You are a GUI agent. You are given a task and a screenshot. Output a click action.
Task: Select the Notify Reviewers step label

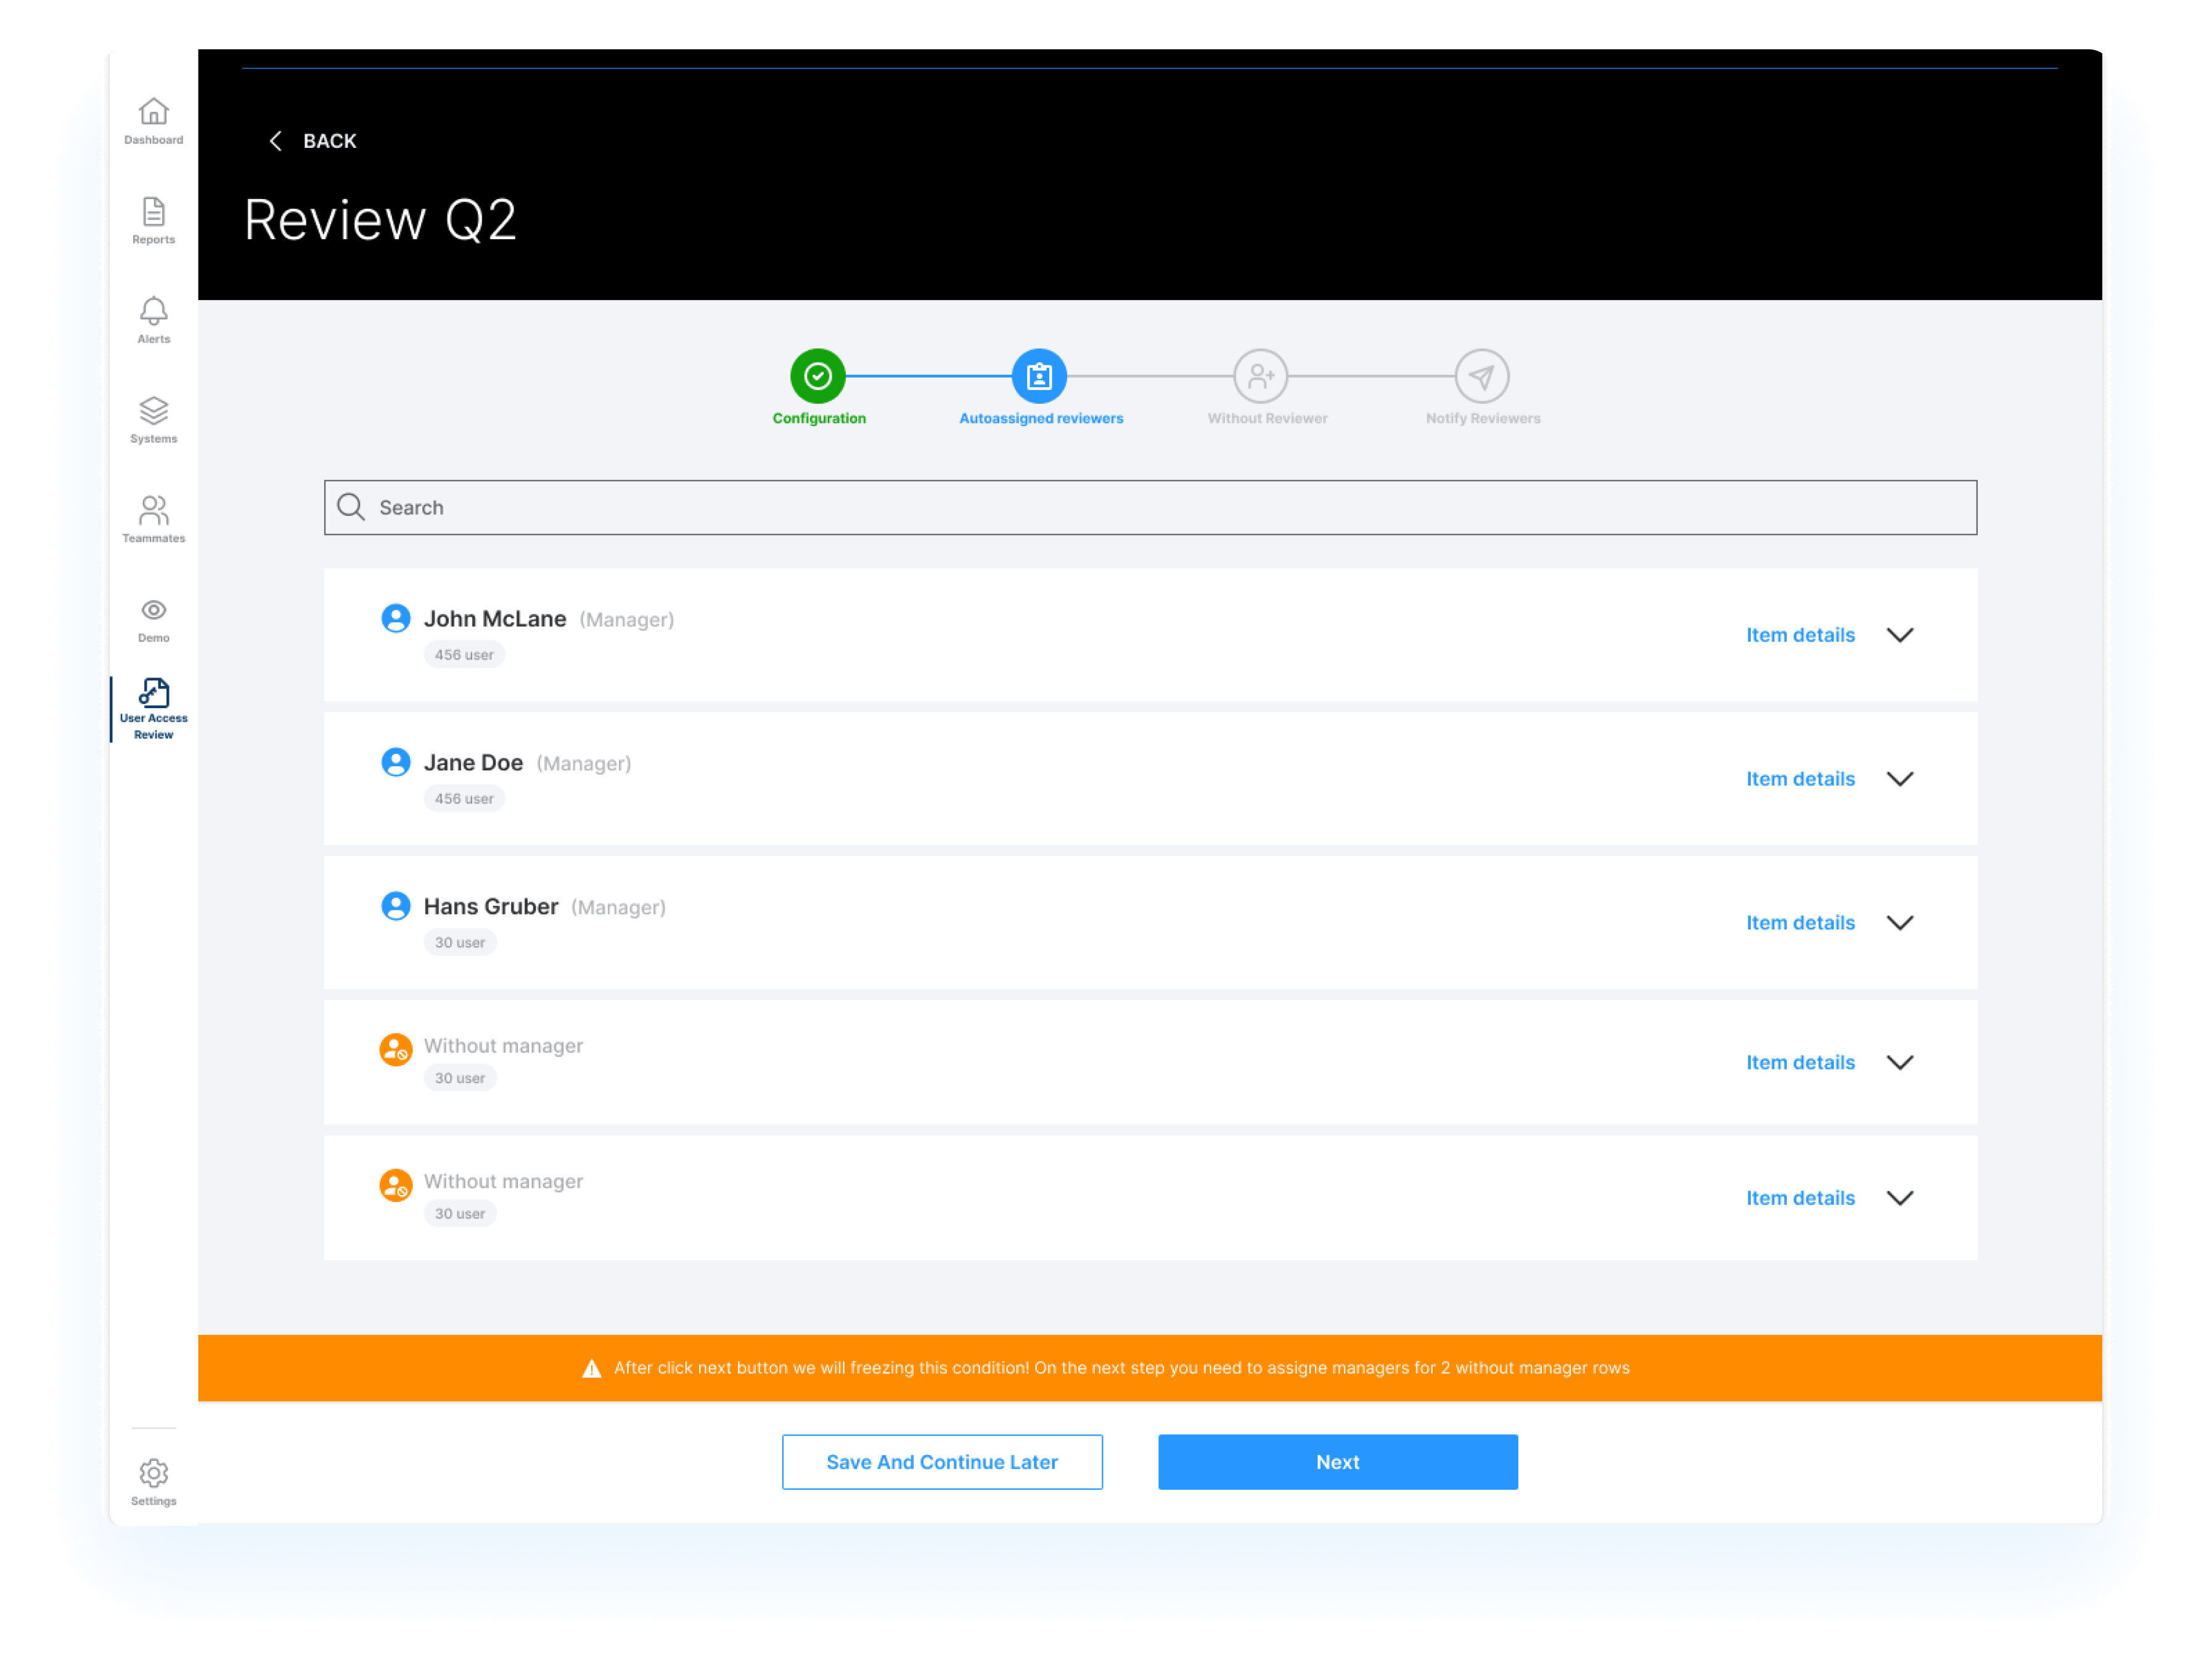[1483, 418]
